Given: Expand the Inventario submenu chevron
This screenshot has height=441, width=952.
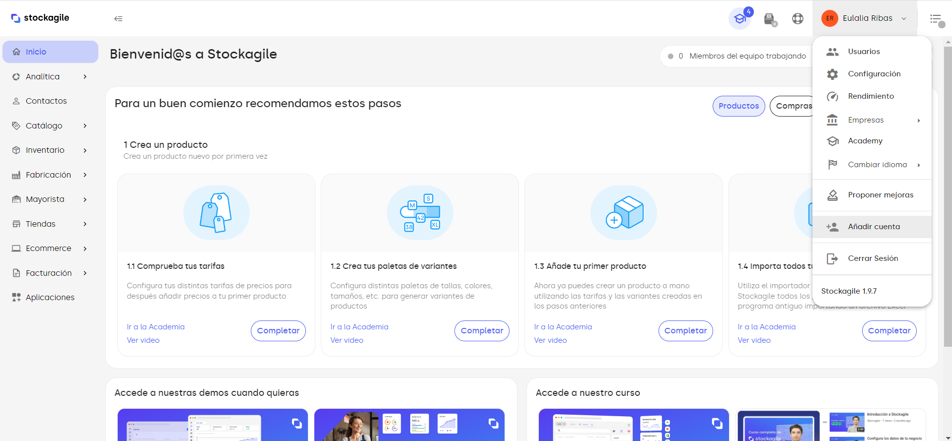Looking at the screenshot, I should [x=85, y=150].
